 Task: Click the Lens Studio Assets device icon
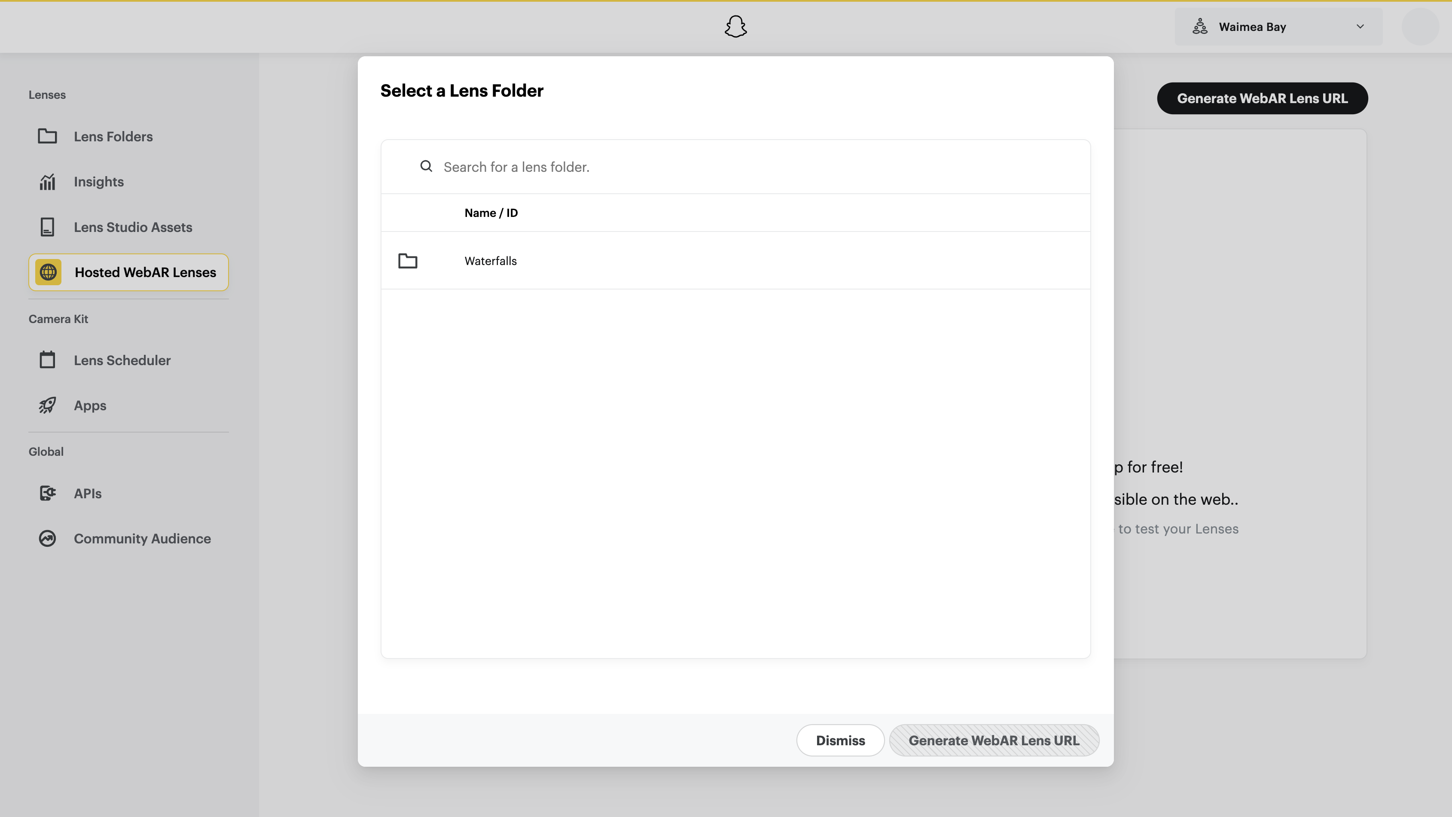pyautogui.click(x=47, y=227)
